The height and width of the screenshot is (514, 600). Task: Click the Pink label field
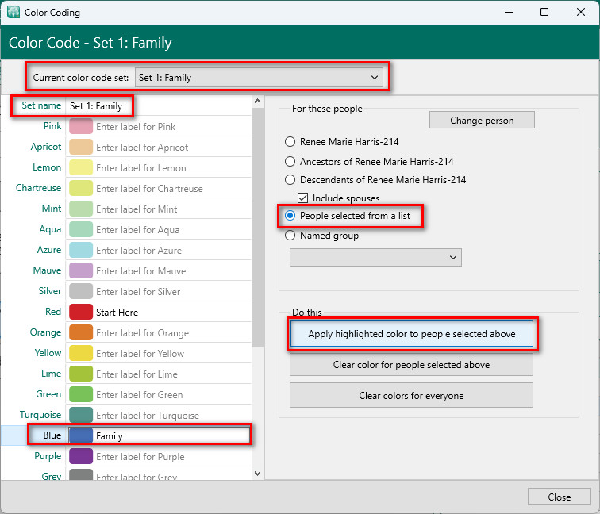pos(172,127)
